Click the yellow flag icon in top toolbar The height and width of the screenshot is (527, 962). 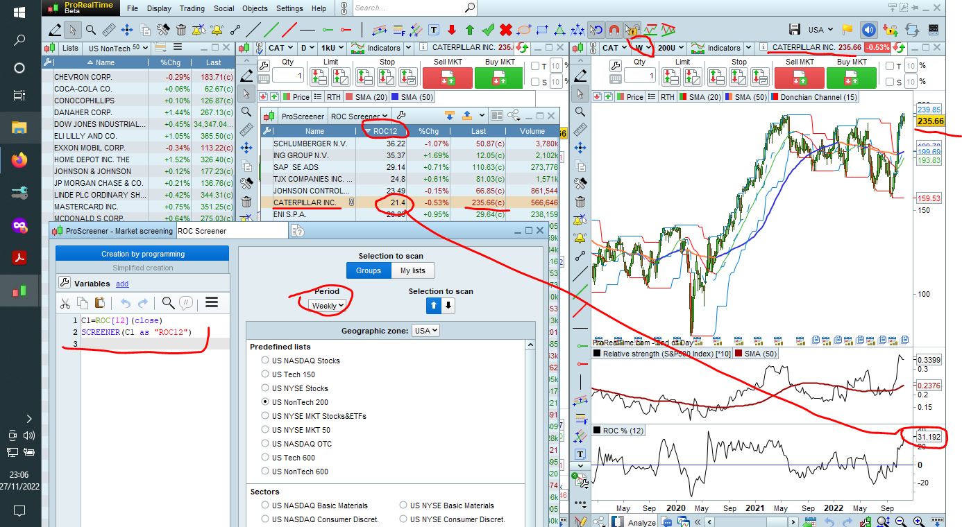[847, 30]
